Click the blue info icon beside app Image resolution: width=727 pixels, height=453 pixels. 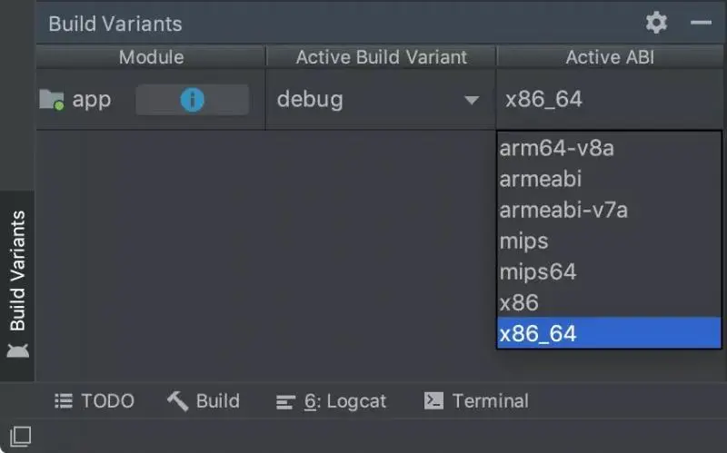(x=192, y=100)
